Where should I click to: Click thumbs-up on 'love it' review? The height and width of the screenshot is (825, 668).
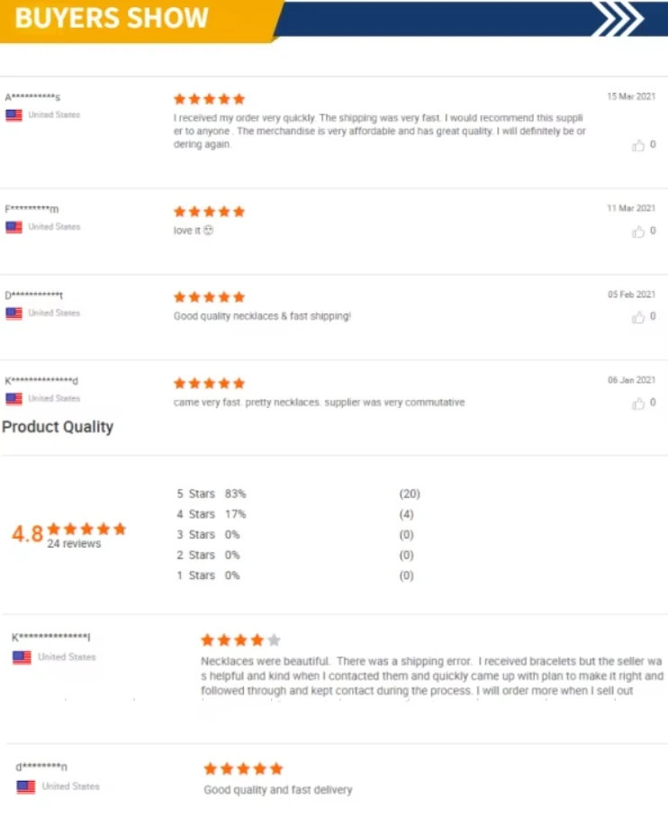point(638,231)
